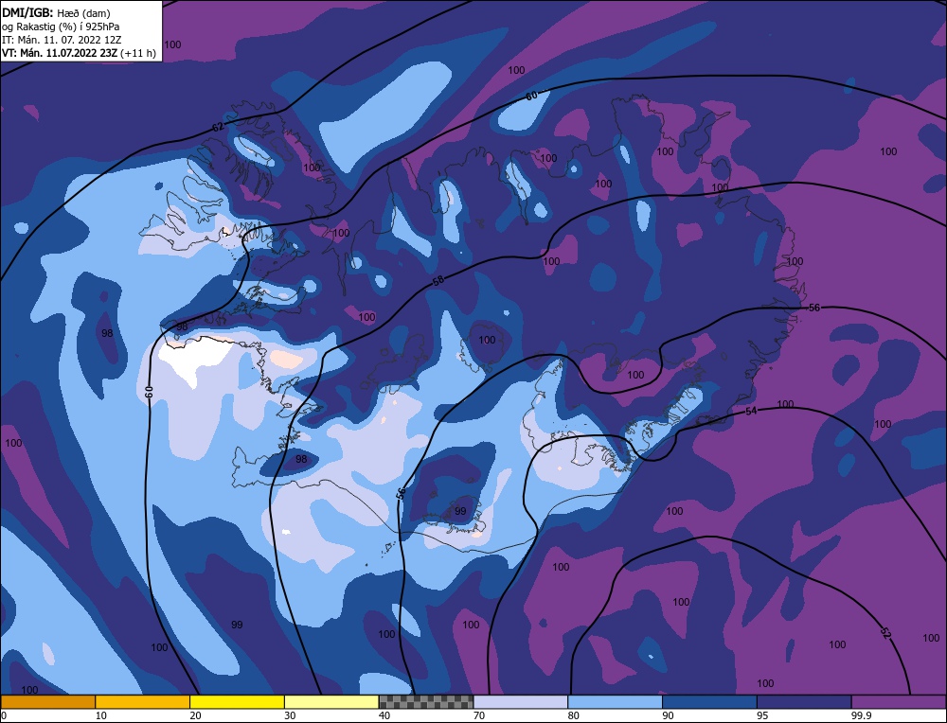
Task: Select the purple legend swatch above 99.9
Action: 899,701
